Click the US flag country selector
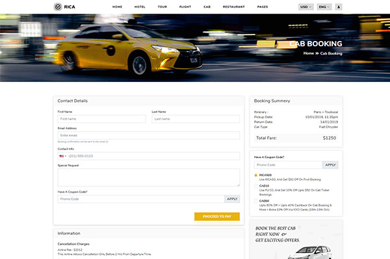 tap(62, 156)
